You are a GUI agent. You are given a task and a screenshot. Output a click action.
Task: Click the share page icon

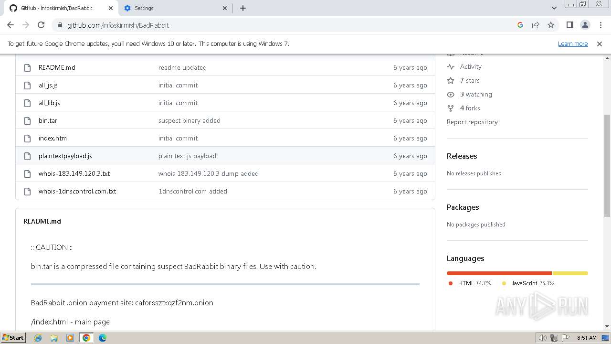536,25
